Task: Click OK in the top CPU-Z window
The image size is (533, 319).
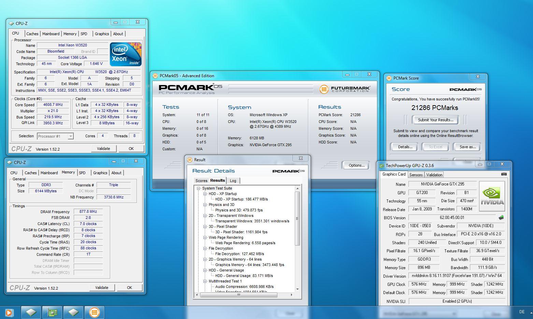Action: tap(131, 149)
